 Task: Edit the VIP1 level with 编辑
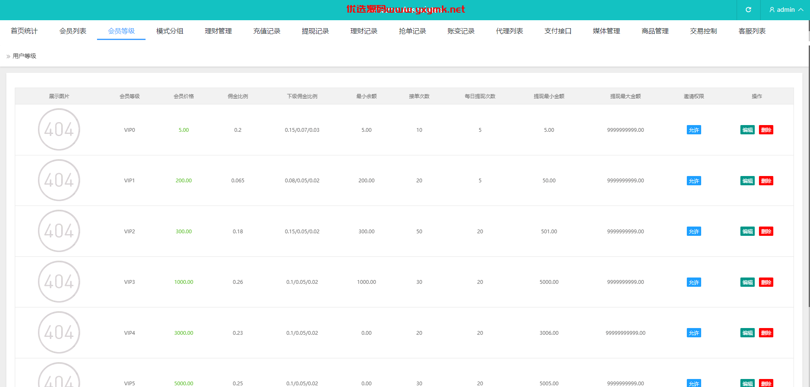(748, 181)
